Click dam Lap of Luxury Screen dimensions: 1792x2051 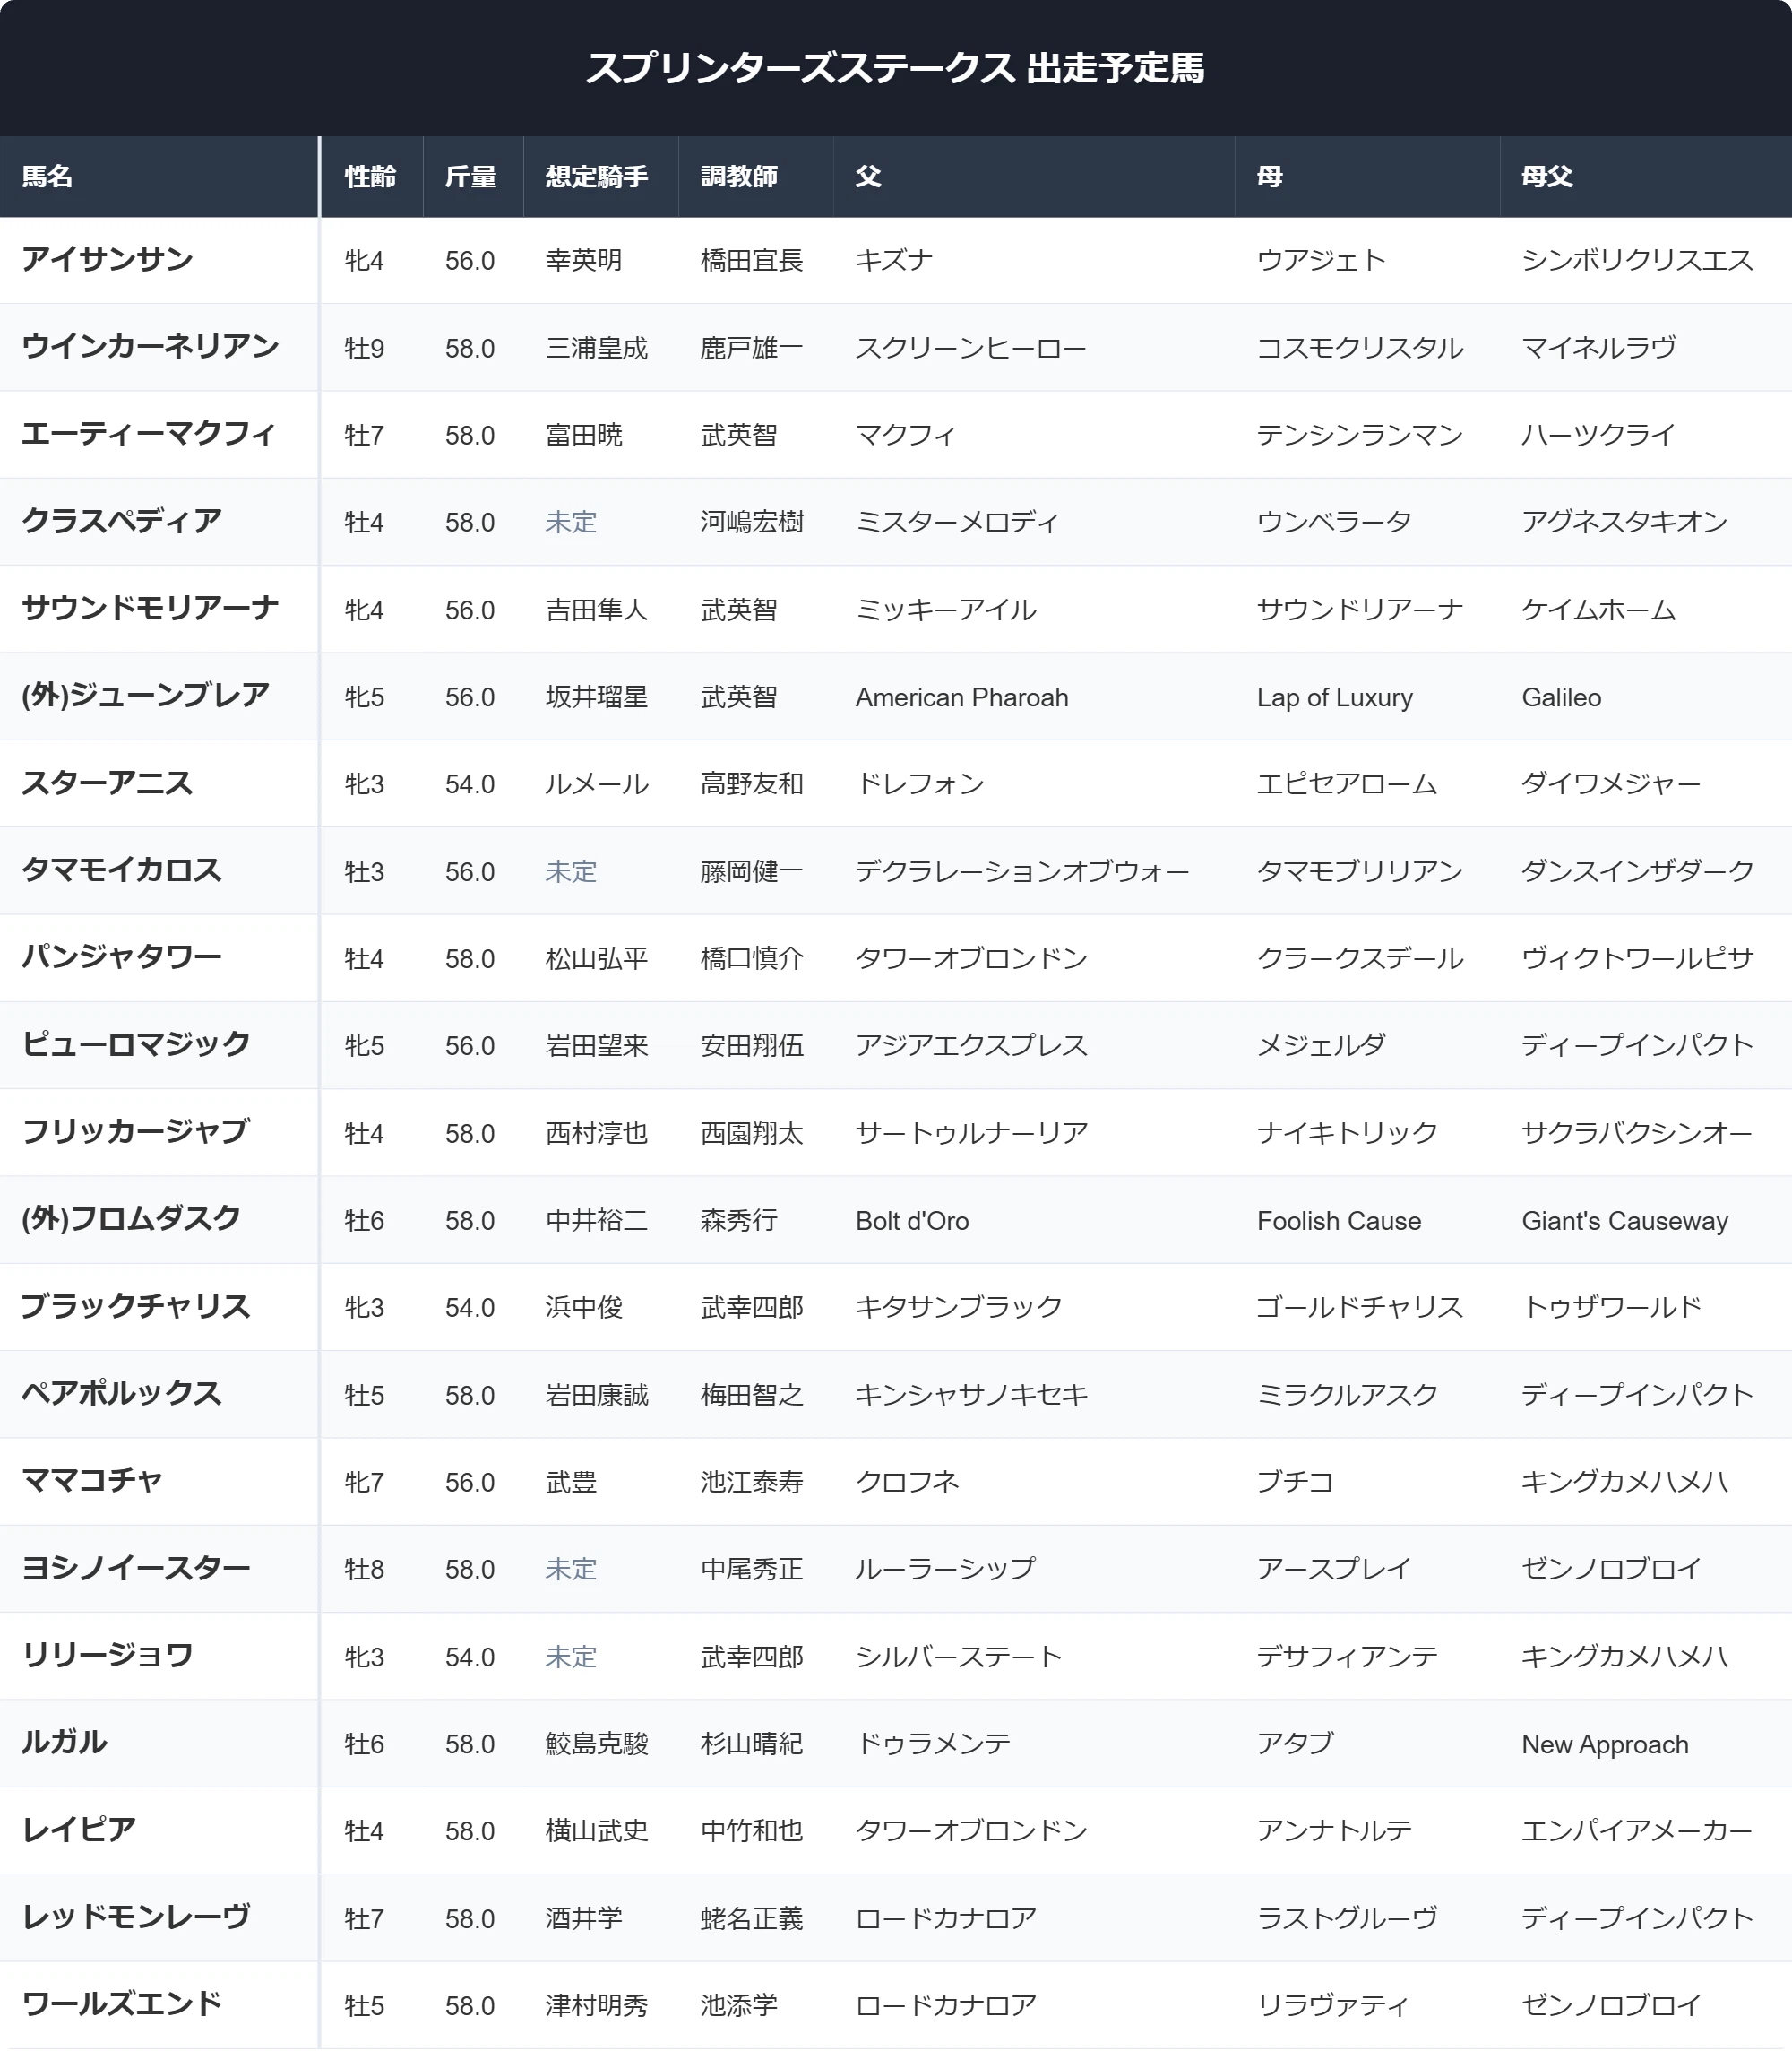coord(1335,697)
